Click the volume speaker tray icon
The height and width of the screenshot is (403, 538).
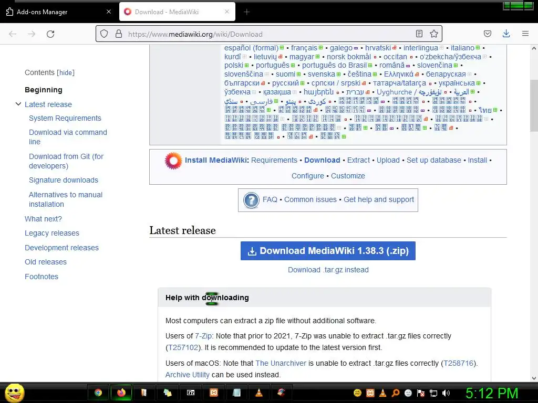(x=446, y=393)
